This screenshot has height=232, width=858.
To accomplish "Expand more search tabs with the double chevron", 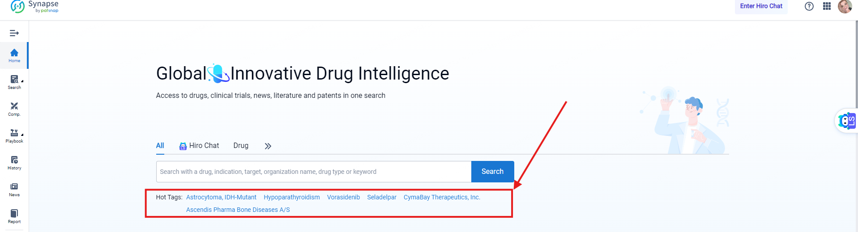I will tap(268, 146).
